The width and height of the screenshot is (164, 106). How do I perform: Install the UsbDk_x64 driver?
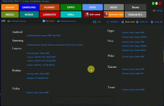[144, 22]
